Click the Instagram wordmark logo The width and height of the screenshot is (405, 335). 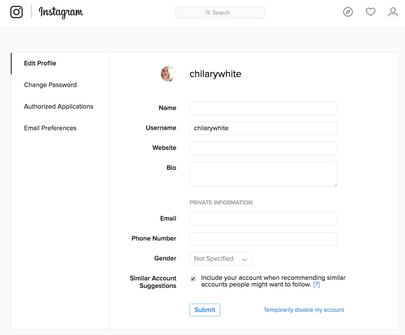tap(61, 12)
